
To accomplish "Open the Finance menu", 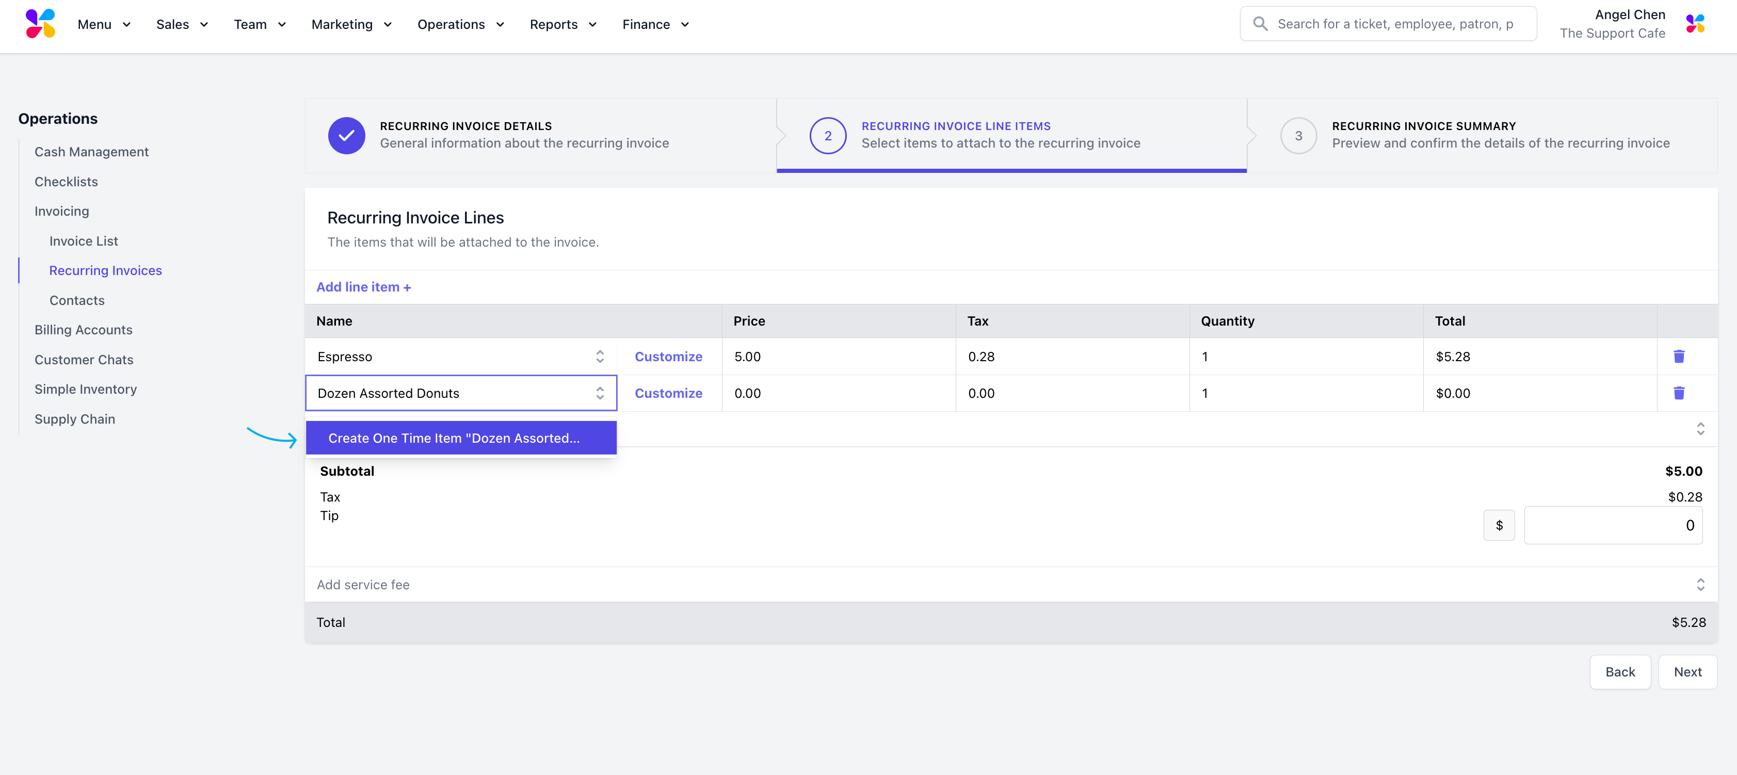I will point(655,24).
